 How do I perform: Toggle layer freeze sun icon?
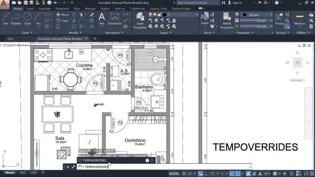(x=155, y=15)
